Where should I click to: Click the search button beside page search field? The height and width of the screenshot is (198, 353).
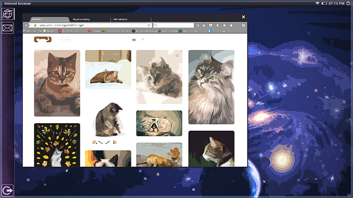143,40
